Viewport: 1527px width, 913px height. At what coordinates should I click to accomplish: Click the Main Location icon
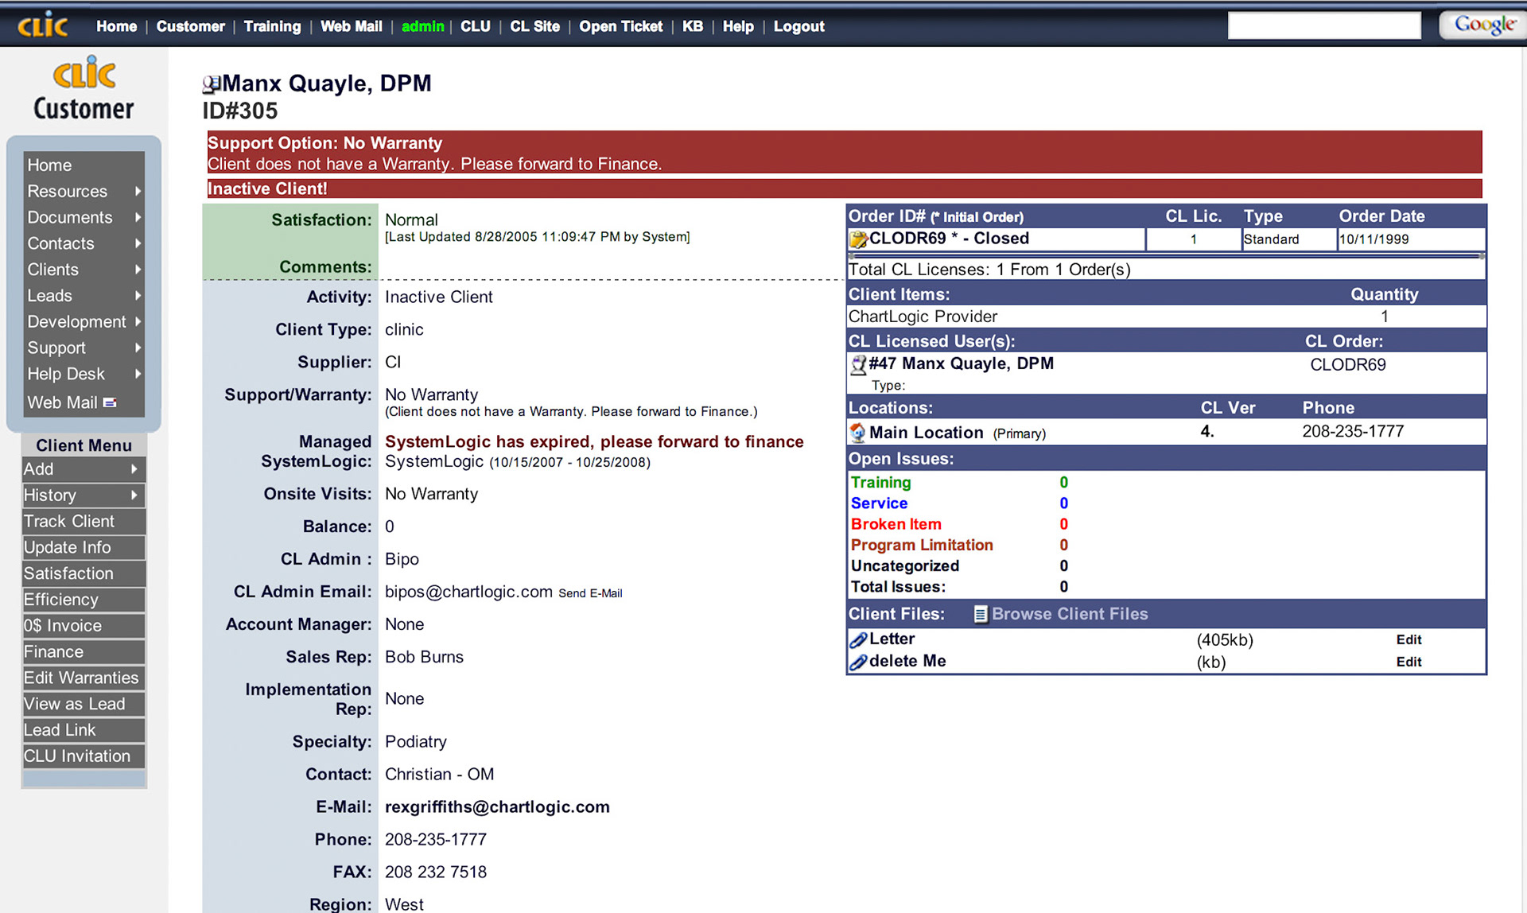click(857, 433)
